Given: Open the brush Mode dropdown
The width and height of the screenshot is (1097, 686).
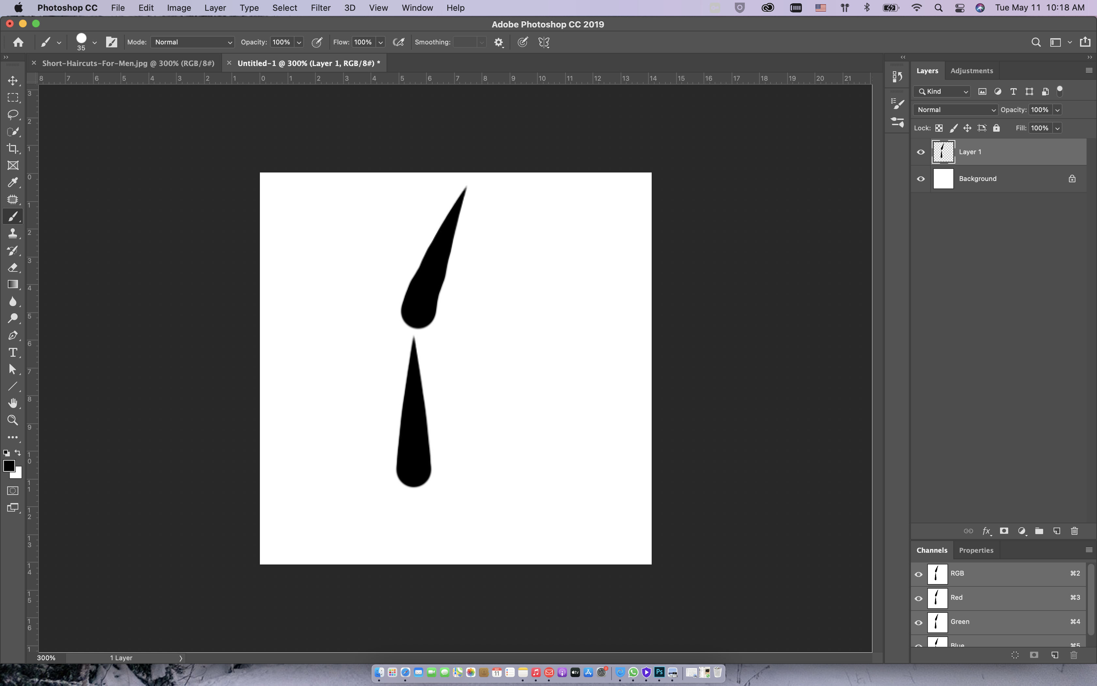Looking at the screenshot, I should (x=192, y=42).
